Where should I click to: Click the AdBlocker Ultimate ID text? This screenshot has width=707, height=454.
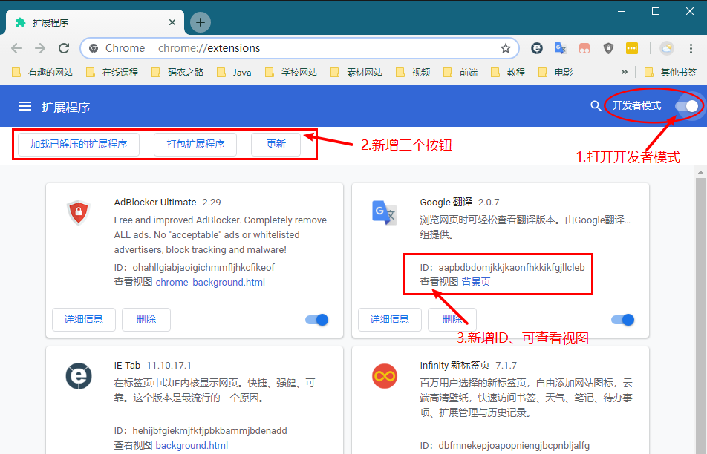coord(195,268)
